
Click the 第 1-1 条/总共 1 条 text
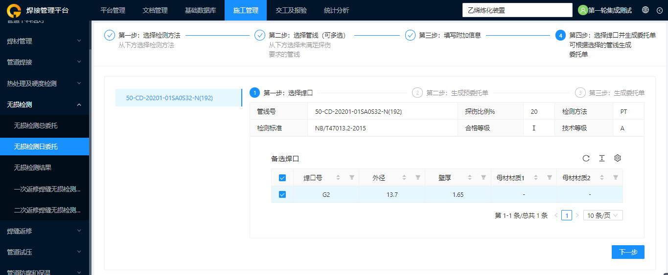(x=521, y=215)
